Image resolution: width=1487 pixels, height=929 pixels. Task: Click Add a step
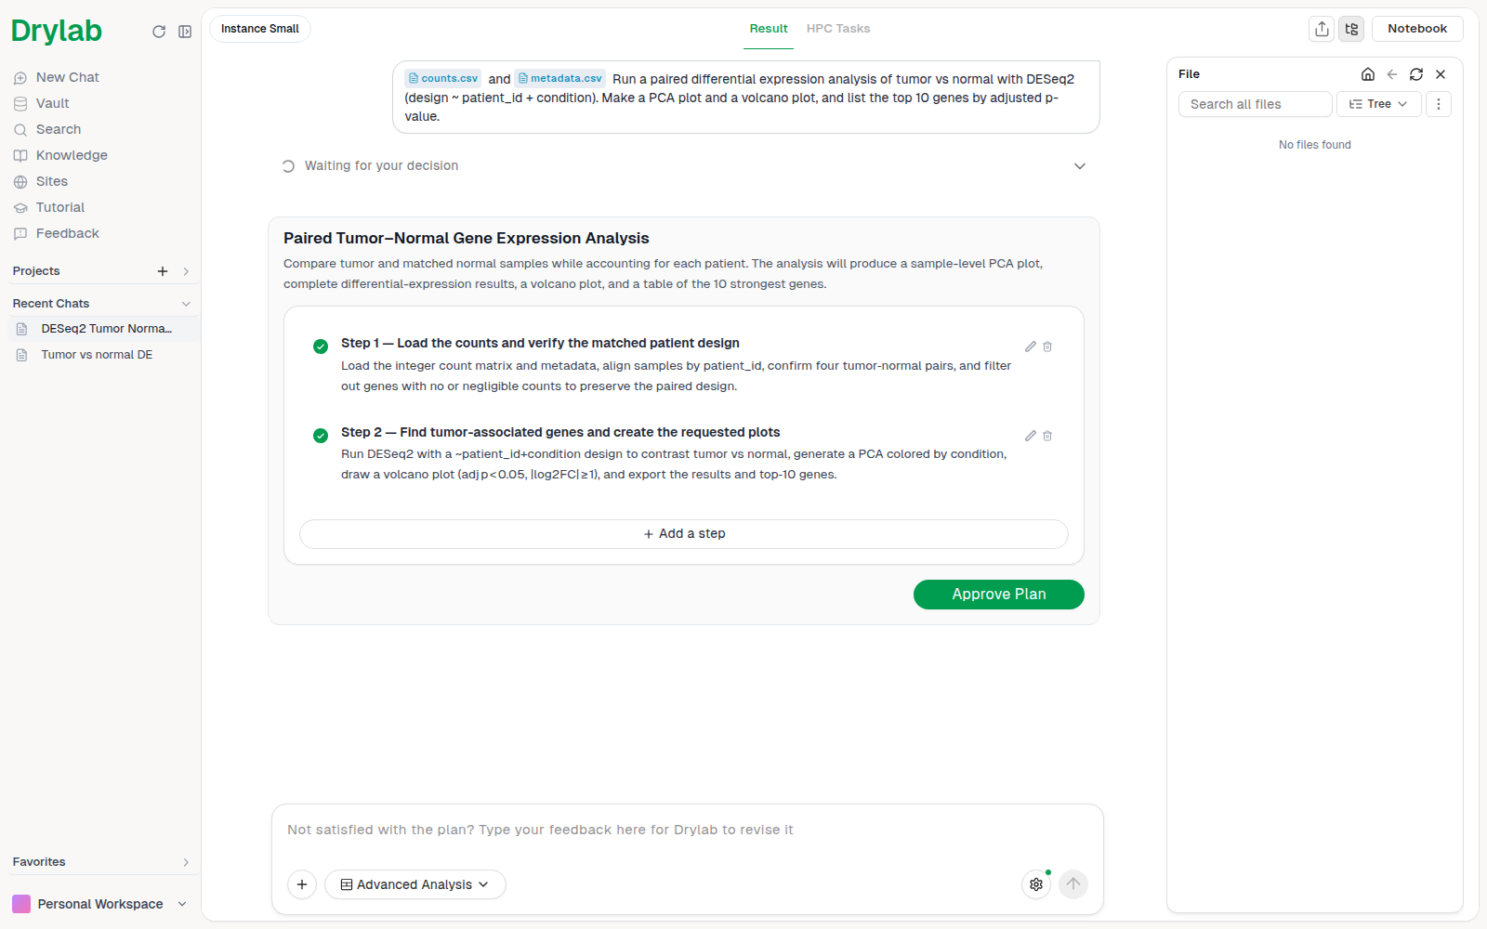684,534
